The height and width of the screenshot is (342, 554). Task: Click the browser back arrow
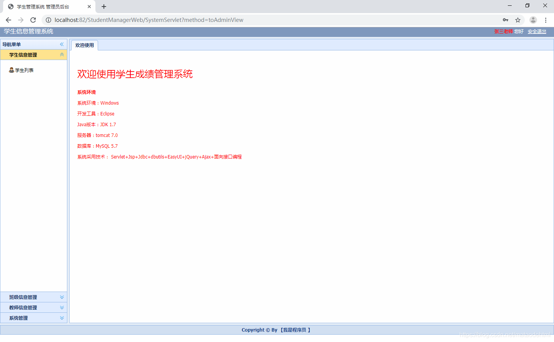click(x=8, y=20)
